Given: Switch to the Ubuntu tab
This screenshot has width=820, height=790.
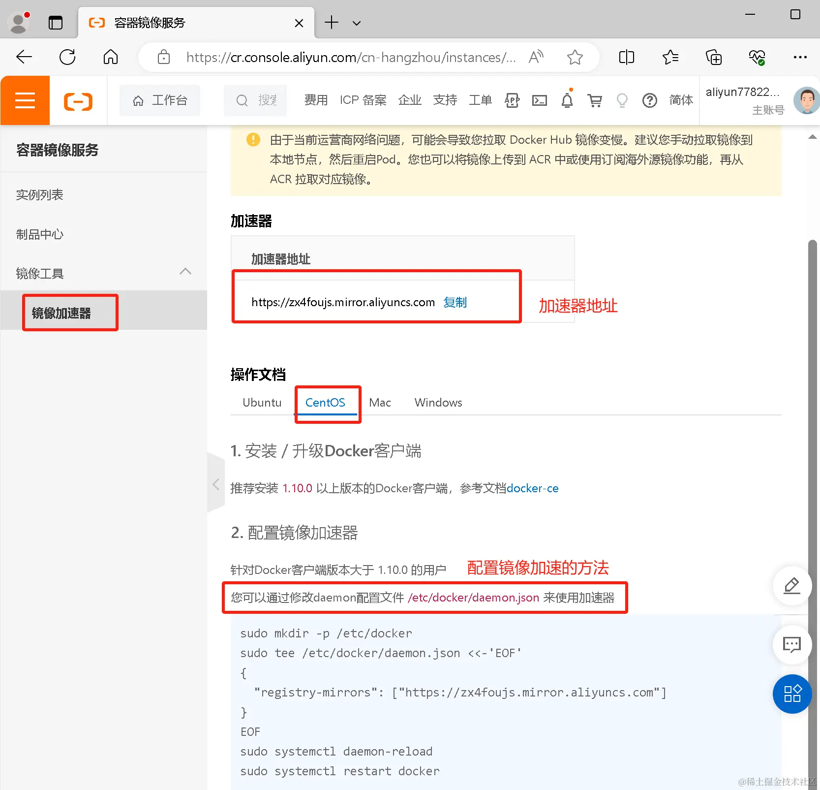Looking at the screenshot, I should [x=262, y=403].
